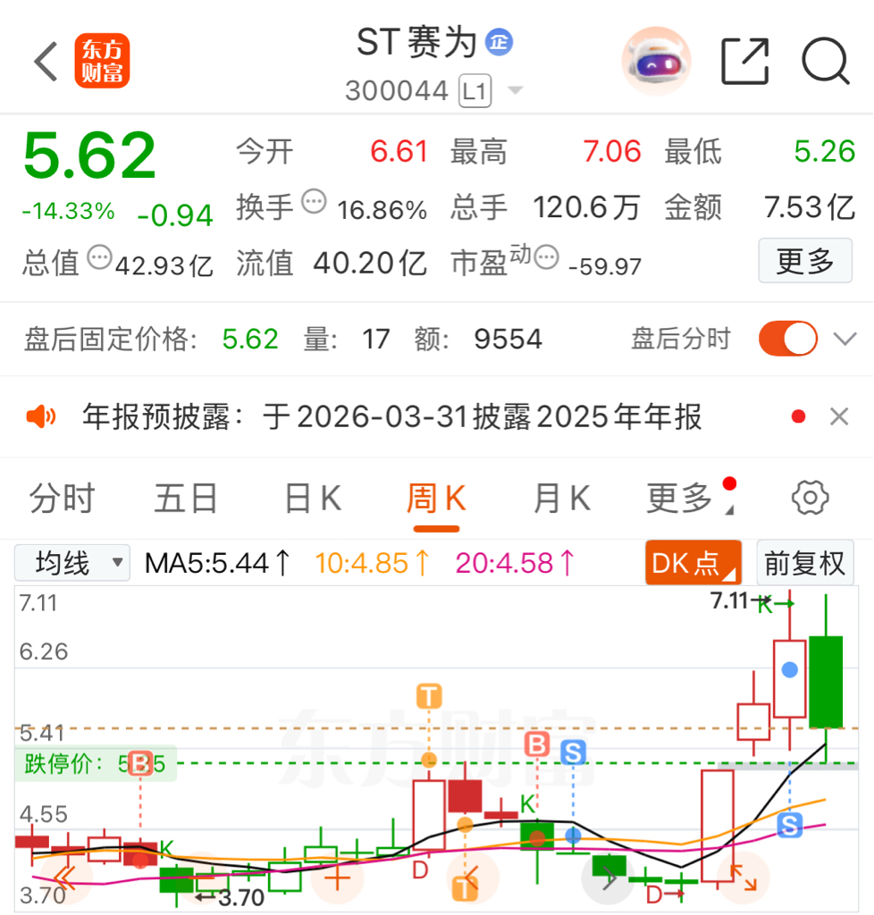874x915 pixels.
Task: Tap the 7.11 high price annotation
Action: 729,600
